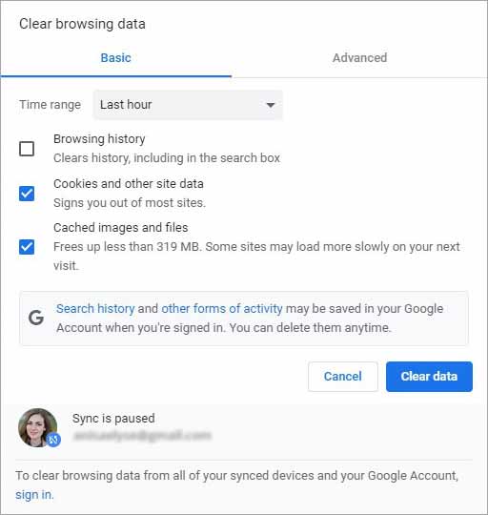Click the sync paused badge on avatar
This screenshot has width=488, height=515.
click(53, 440)
